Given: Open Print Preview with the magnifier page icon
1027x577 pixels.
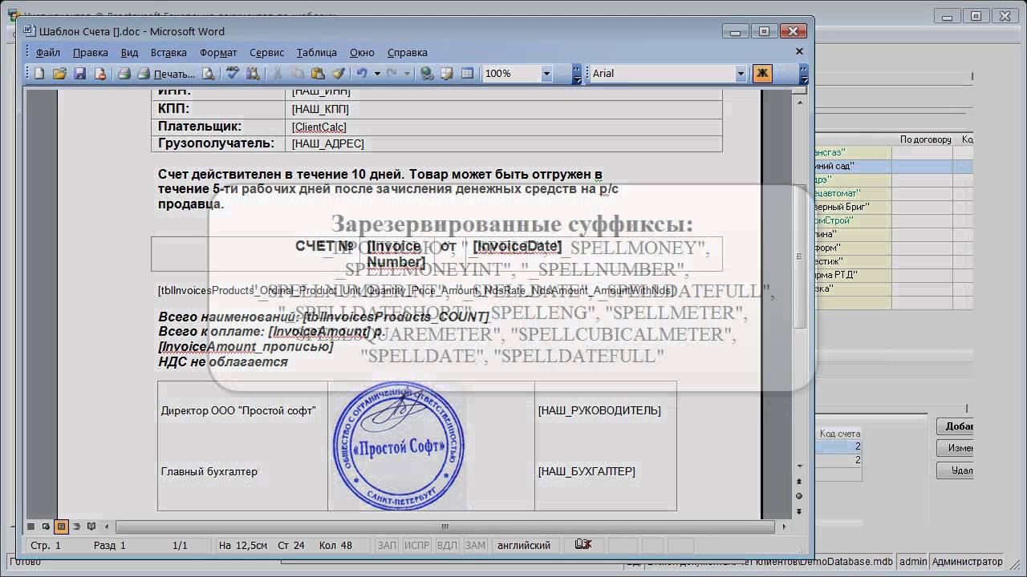Looking at the screenshot, I should [x=209, y=74].
